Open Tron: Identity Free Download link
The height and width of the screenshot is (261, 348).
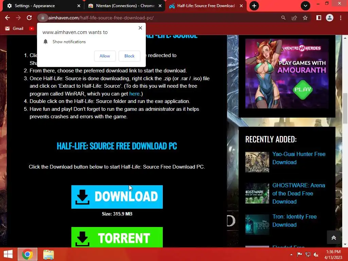pyautogui.click(x=294, y=221)
